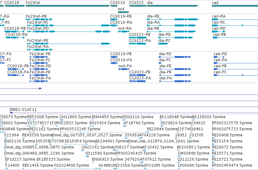
Task: Select protein Fs(2)Ket-PC
Action: [39, 63]
